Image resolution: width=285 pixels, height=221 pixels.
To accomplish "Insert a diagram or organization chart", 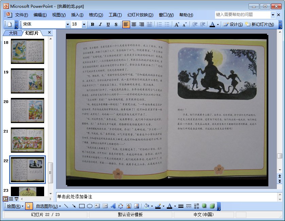I will [121, 206].
